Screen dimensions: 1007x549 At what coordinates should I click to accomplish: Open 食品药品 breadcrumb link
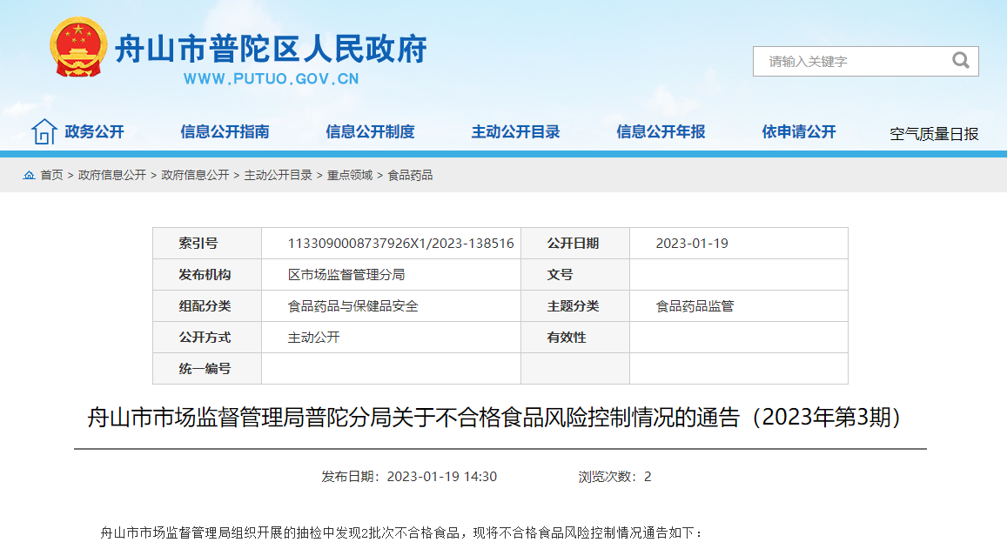coord(410,175)
